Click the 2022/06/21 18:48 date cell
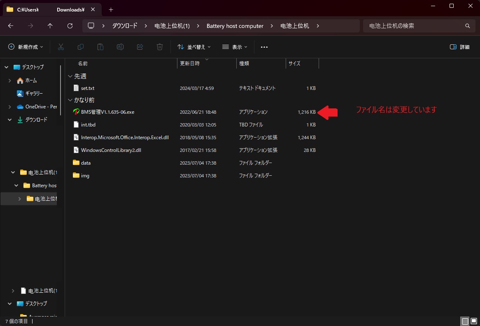Screen dimensions: 480x326 click(x=198, y=112)
